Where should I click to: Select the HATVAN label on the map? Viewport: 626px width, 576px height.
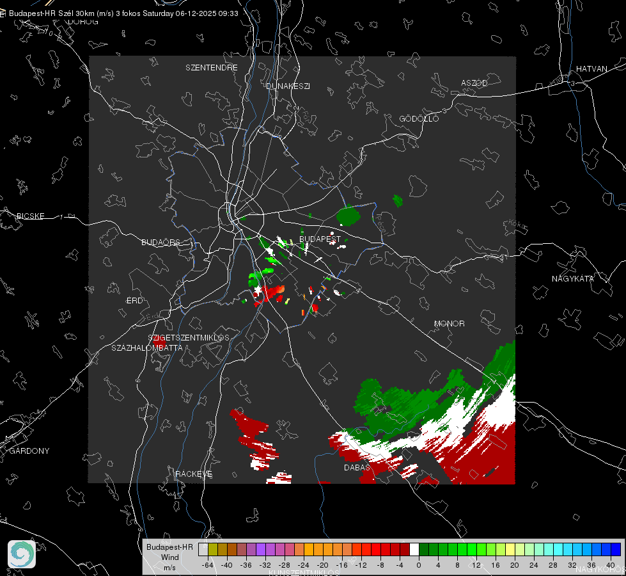click(591, 68)
